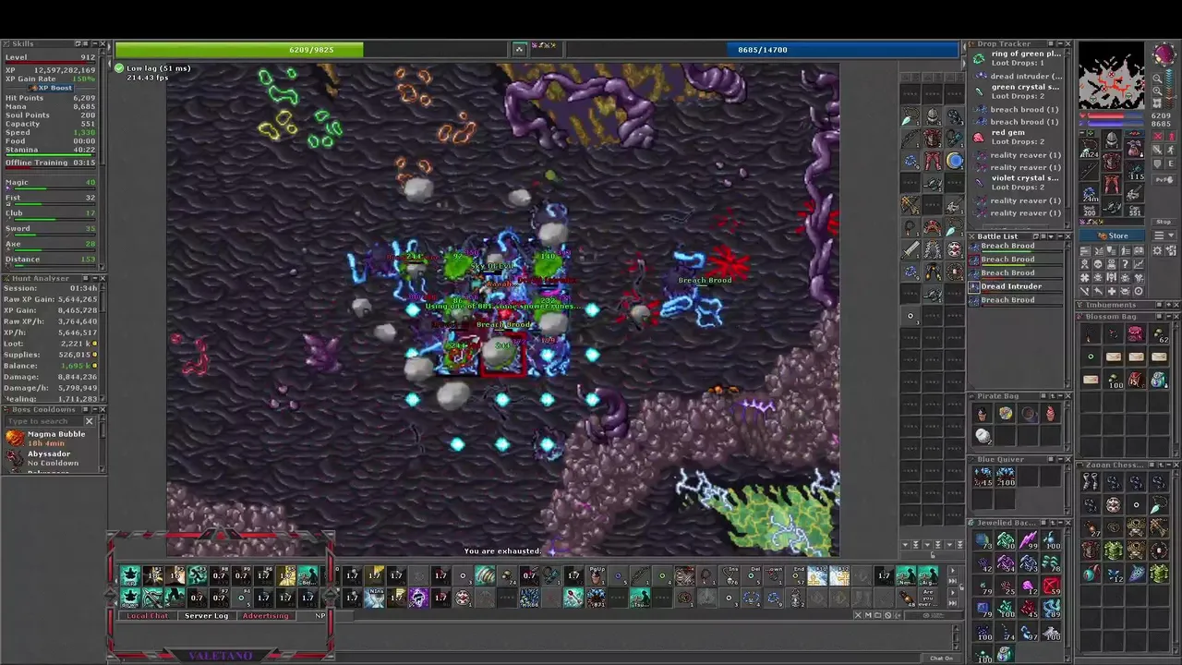1182x665 pixels.
Task: Click the red legs equipment slot
Action: (1112, 183)
